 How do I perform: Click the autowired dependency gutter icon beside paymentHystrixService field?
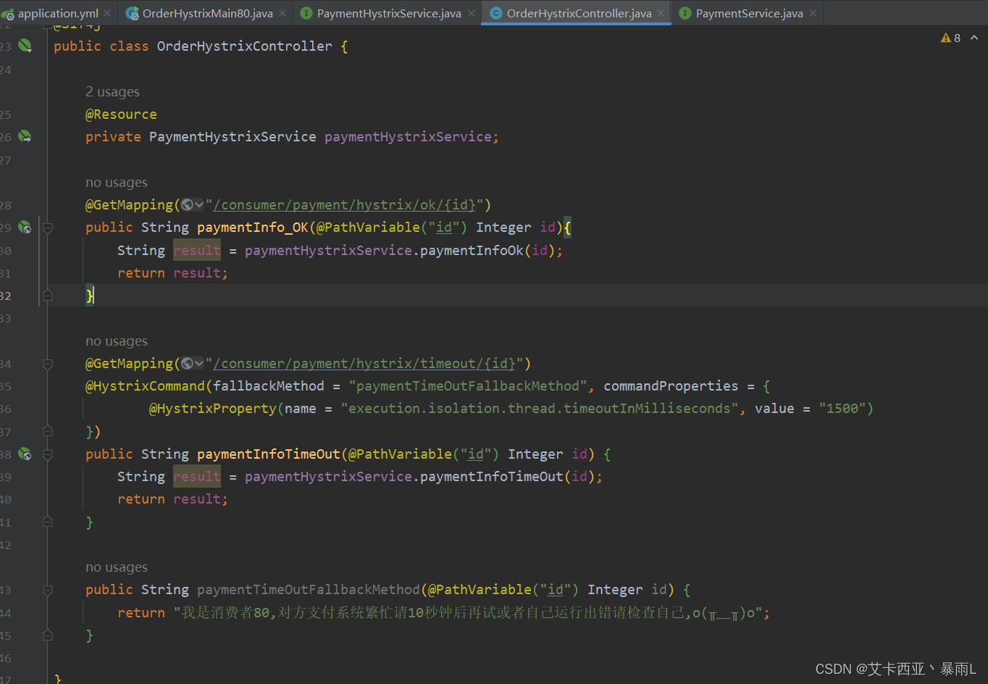pyautogui.click(x=25, y=136)
